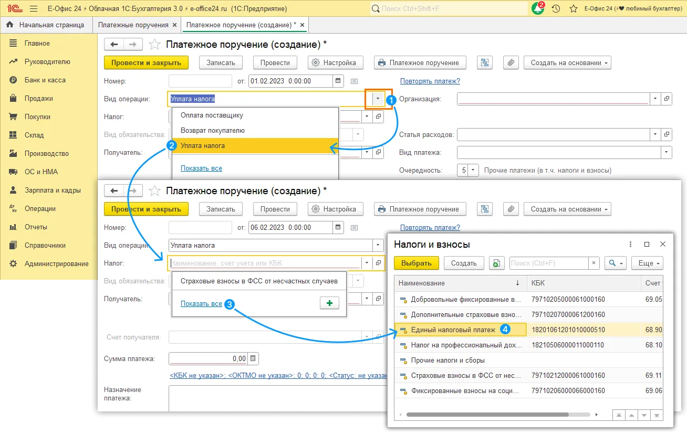Click the Налог input field in lower form
687x434 pixels.
(265, 263)
